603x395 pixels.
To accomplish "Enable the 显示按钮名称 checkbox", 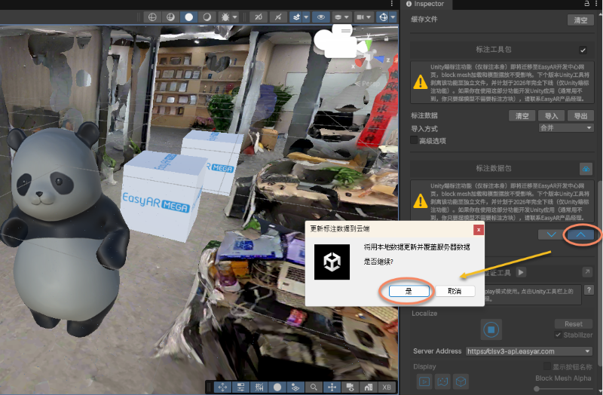I will coord(547,366).
